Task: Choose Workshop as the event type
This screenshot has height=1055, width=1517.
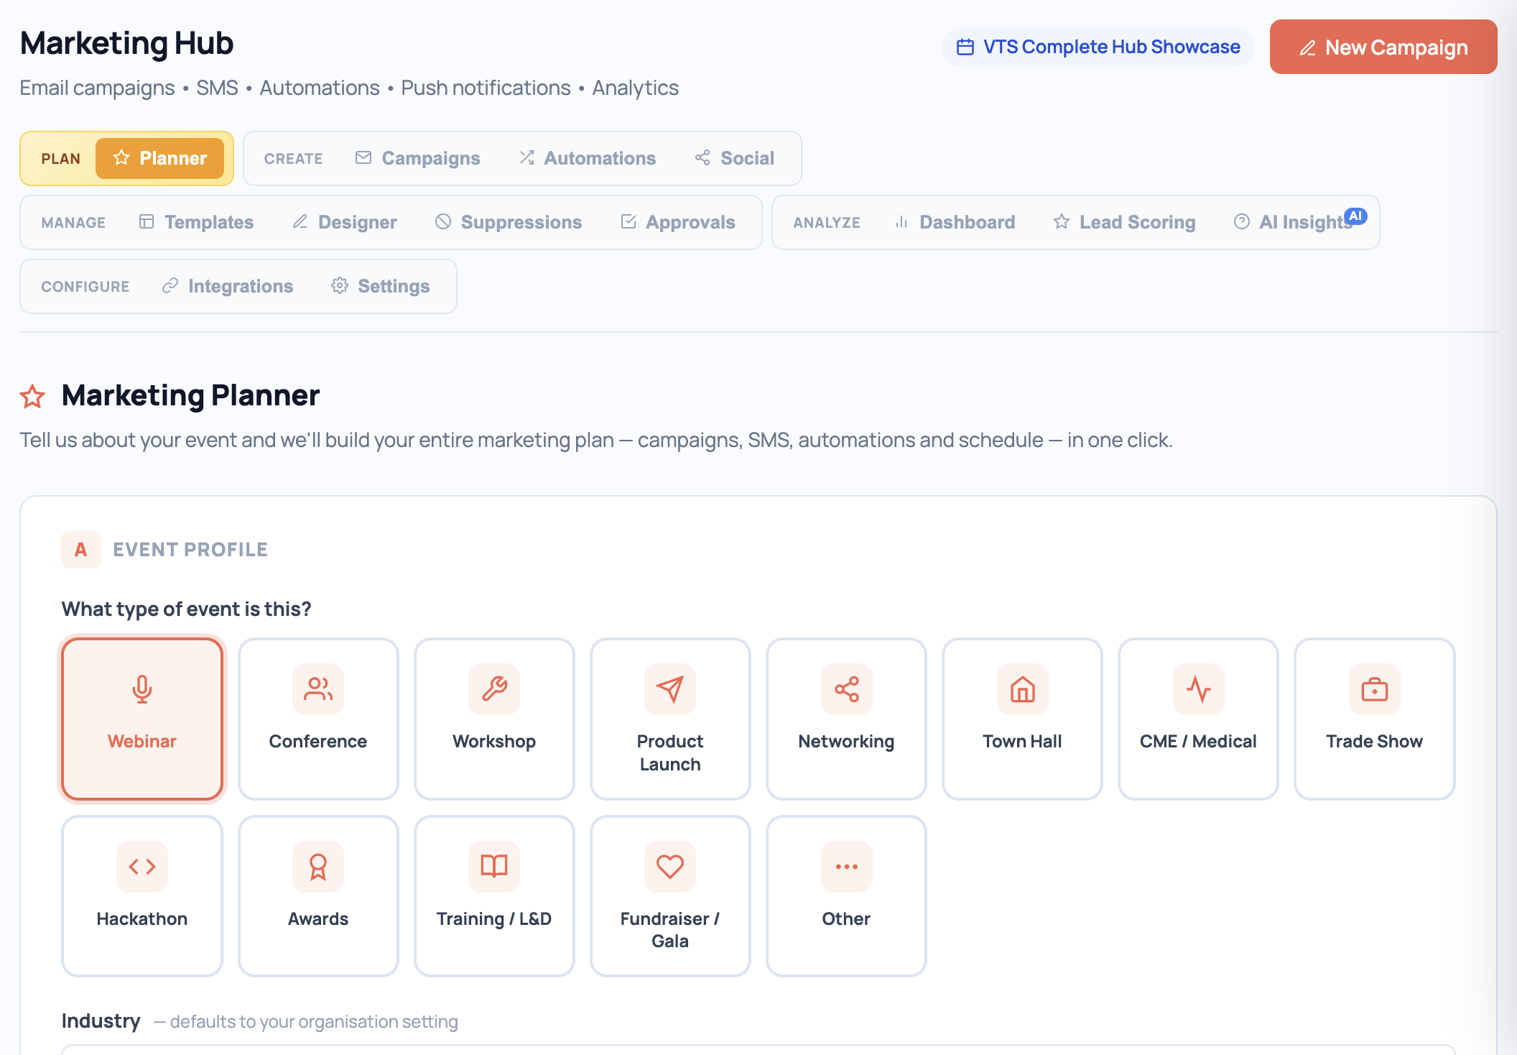Action: coord(494,719)
